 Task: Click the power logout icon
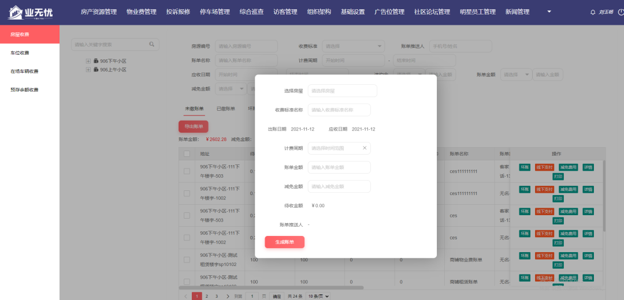coord(621,12)
